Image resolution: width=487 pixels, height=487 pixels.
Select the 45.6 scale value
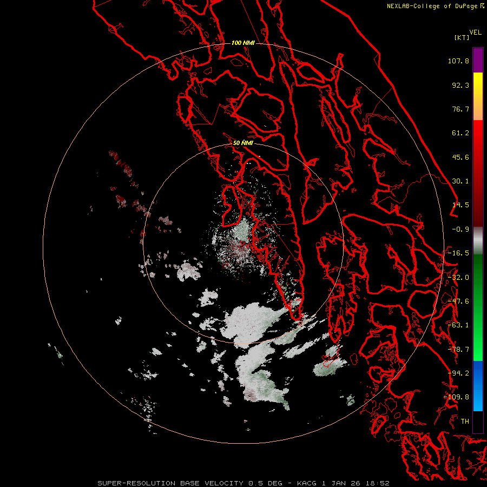(x=460, y=157)
